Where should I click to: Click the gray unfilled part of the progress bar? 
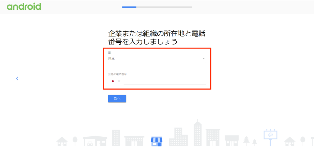tap(164, 7)
